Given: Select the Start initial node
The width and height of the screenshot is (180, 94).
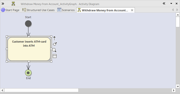Looking at the screenshot, I should (x=28, y=24).
